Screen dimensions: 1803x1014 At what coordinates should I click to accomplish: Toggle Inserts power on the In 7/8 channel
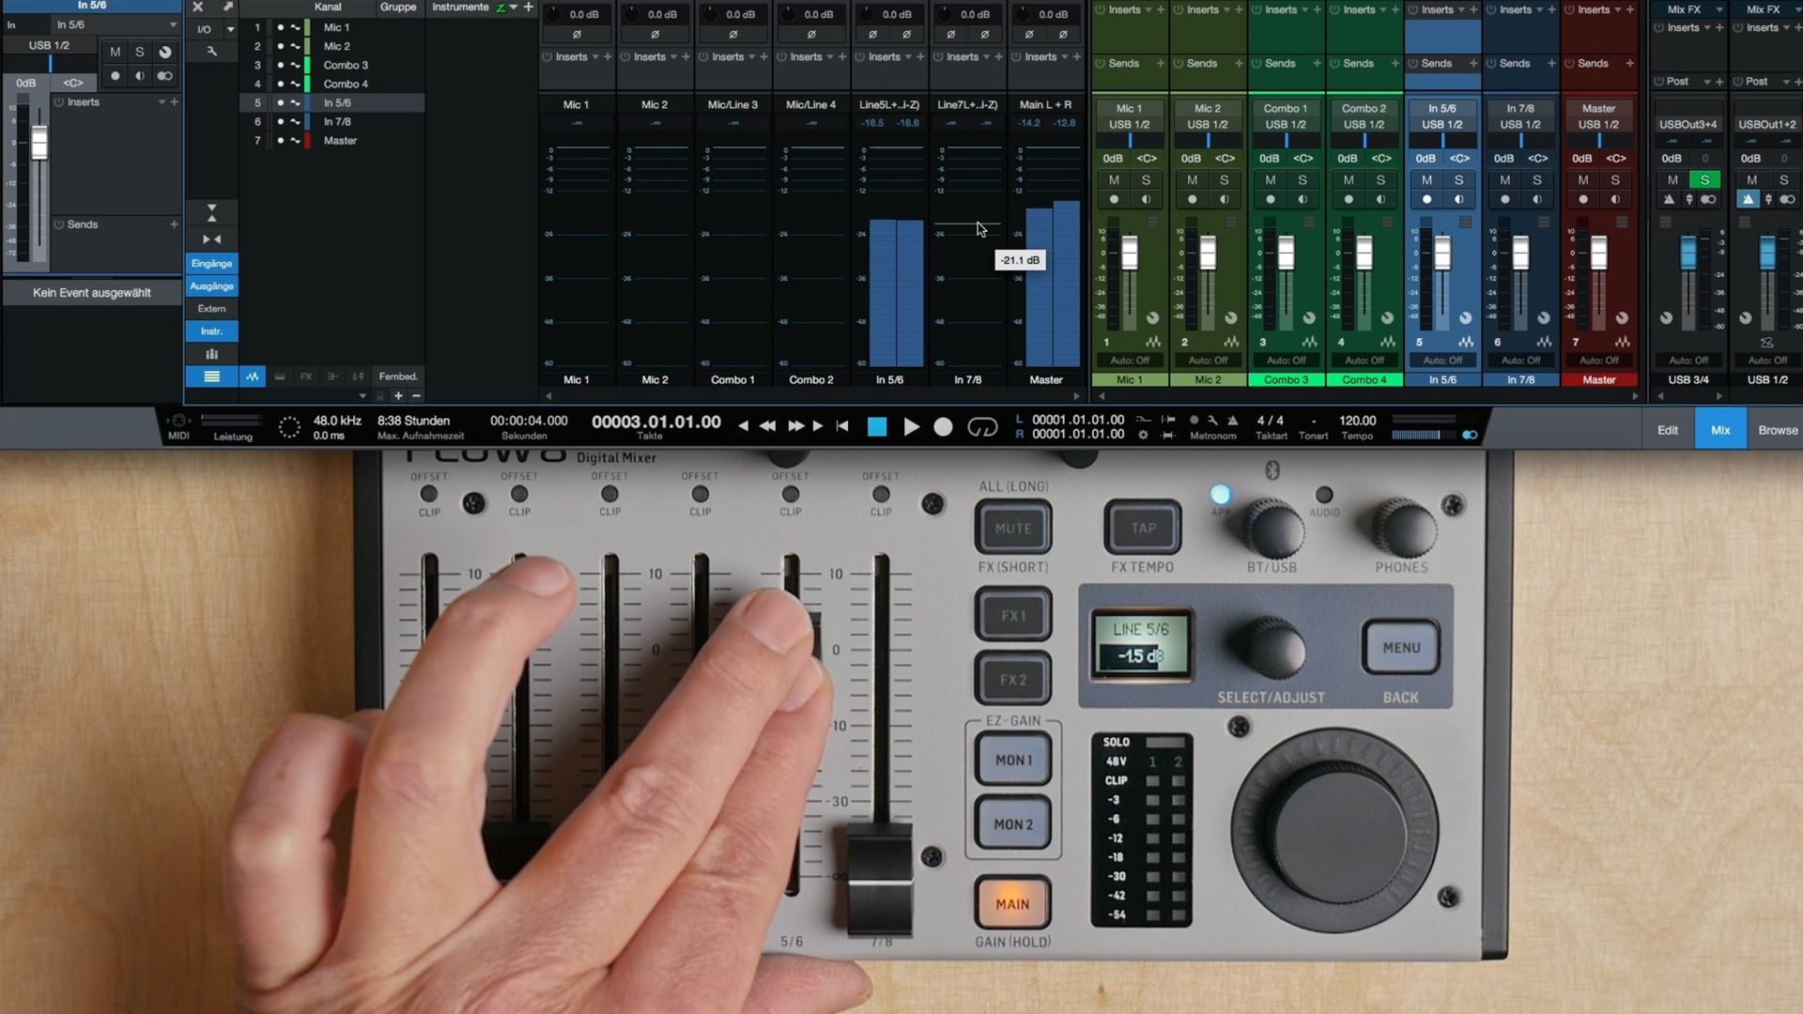click(x=1491, y=9)
